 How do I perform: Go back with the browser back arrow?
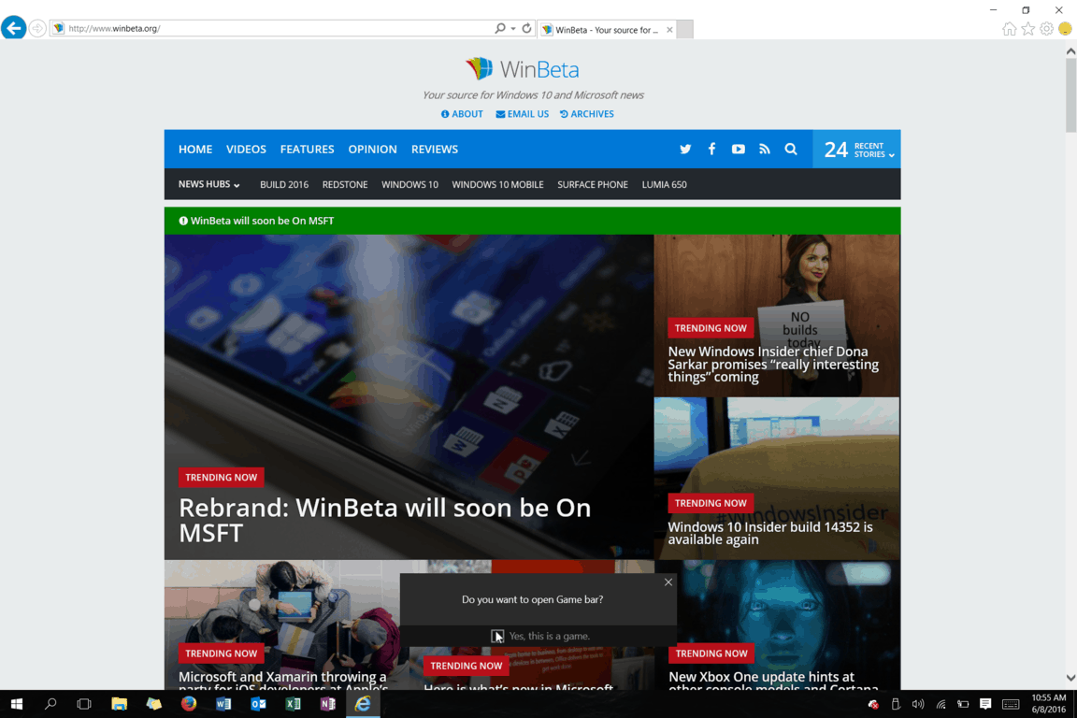(14, 28)
